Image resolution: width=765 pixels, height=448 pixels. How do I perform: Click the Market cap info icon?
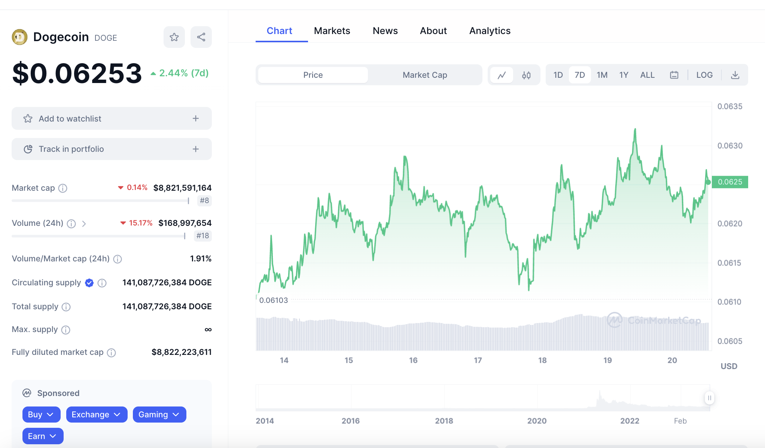click(x=63, y=188)
